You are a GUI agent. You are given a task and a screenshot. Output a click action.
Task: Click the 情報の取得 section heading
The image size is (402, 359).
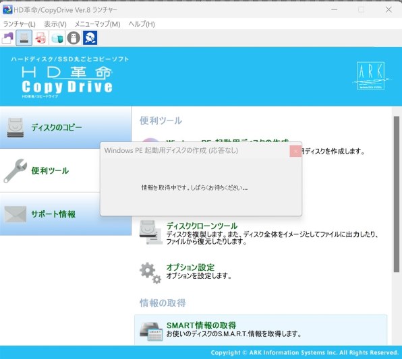coord(163,303)
